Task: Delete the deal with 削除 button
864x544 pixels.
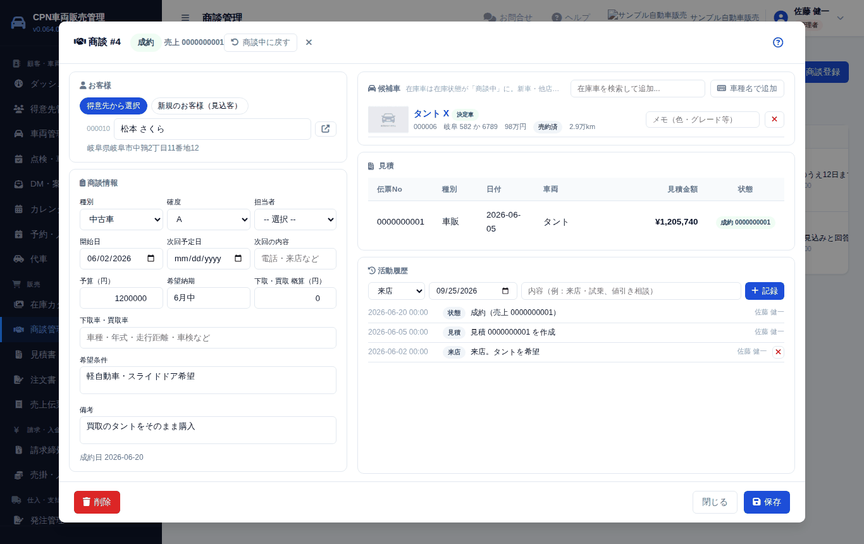Action: click(97, 502)
